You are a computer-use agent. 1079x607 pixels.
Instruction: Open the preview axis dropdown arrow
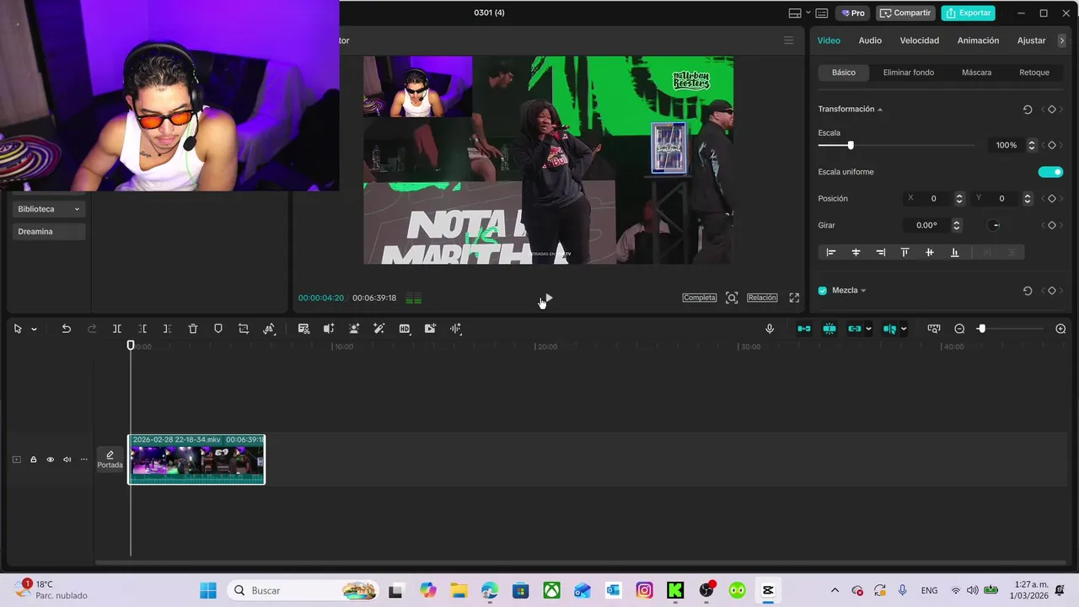point(904,329)
